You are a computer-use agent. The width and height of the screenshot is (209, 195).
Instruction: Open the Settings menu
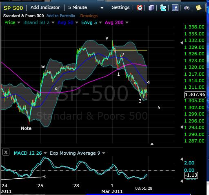click(120, 7)
